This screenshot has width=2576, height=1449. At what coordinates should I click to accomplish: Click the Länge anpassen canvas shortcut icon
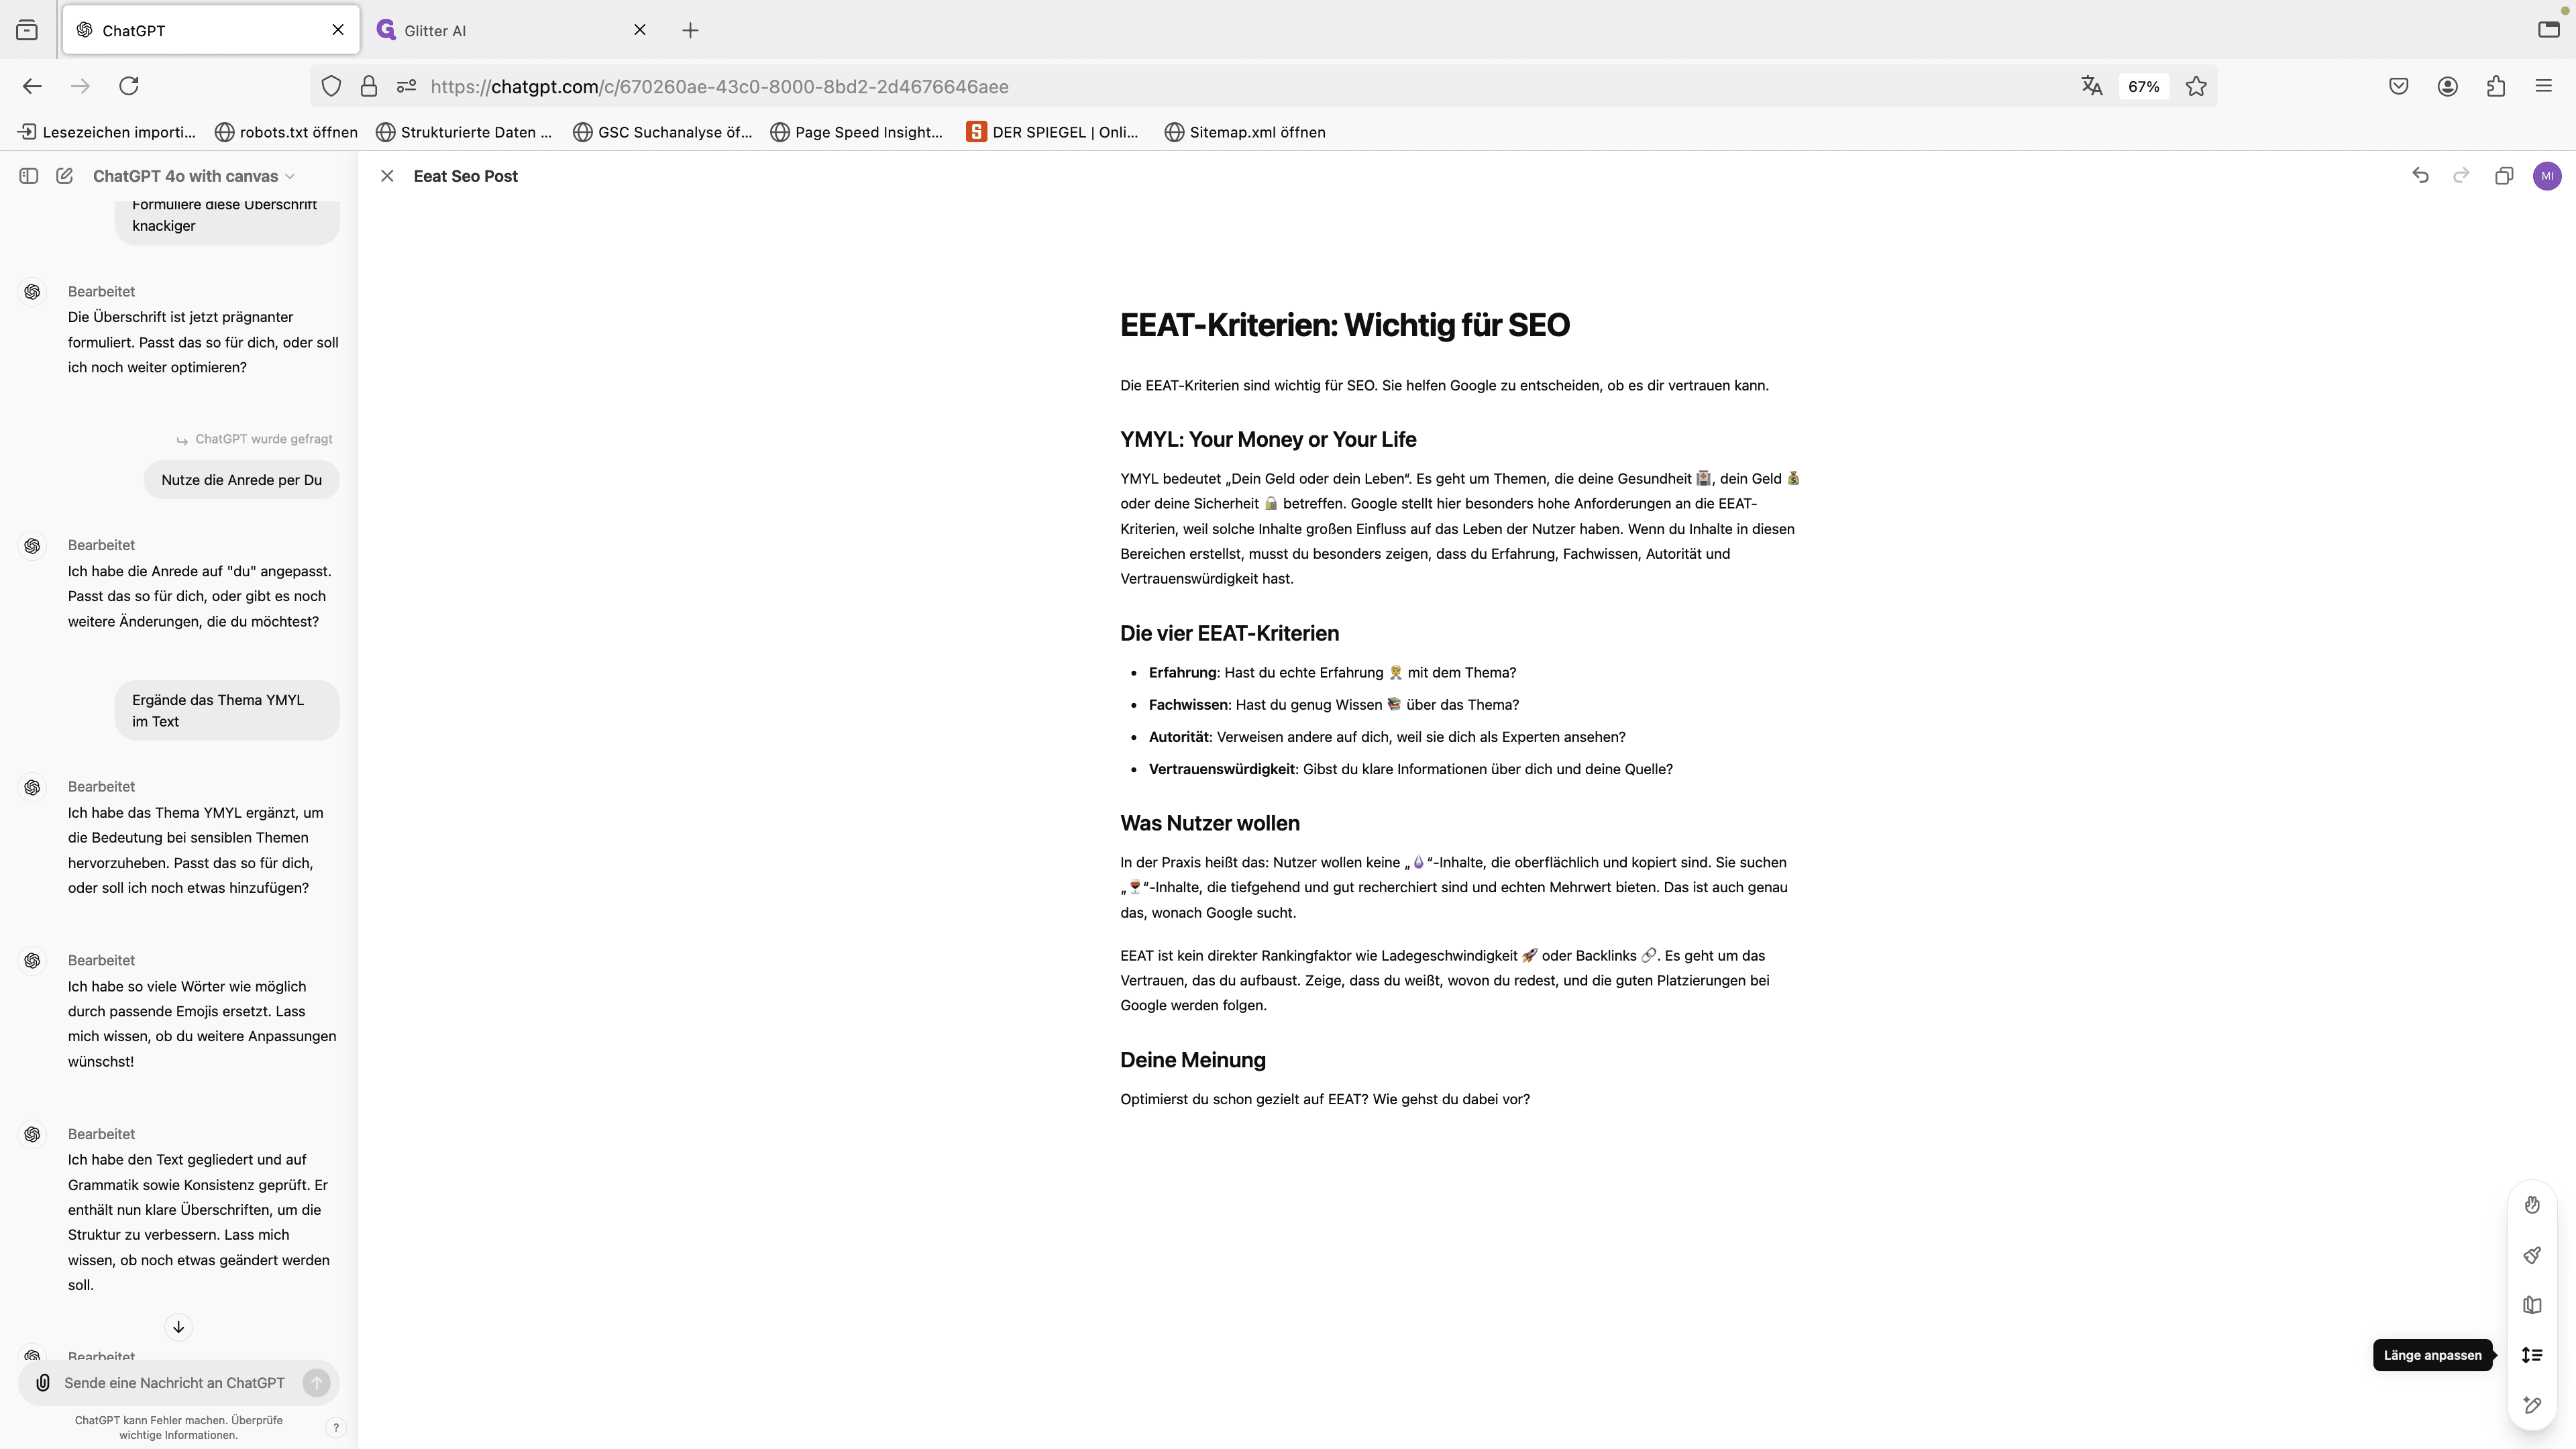(x=2531, y=1355)
